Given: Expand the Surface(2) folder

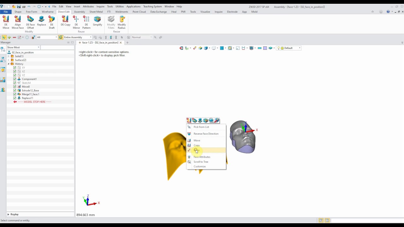Looking at the screenshot, I should tap(9, 60).
